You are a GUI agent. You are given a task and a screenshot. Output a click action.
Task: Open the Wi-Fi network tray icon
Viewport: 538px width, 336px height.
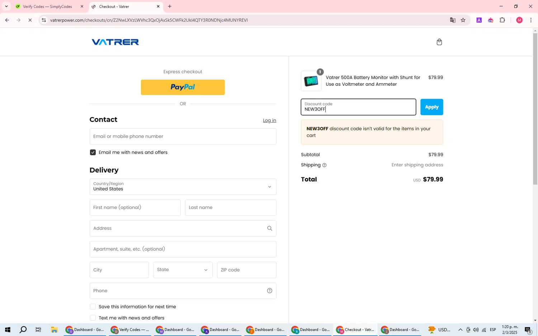click(x=484, y=330)
